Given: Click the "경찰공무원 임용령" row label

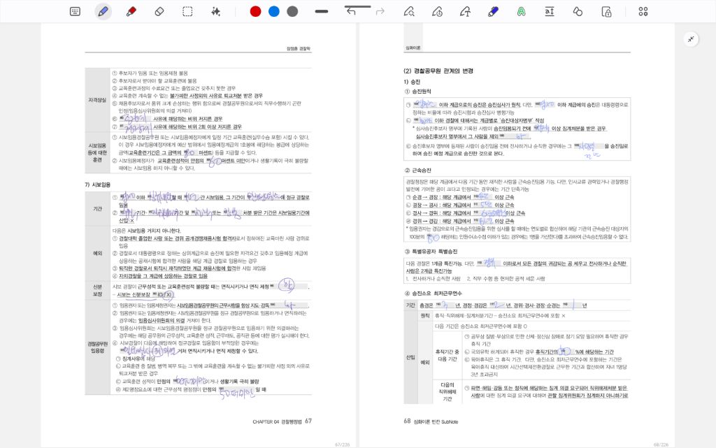Looking at the screenshot, I should click(x=97, y=347).
